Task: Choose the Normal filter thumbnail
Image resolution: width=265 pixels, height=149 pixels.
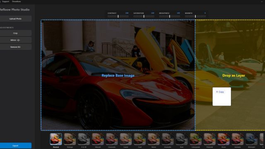Action: tap(56, 139)
